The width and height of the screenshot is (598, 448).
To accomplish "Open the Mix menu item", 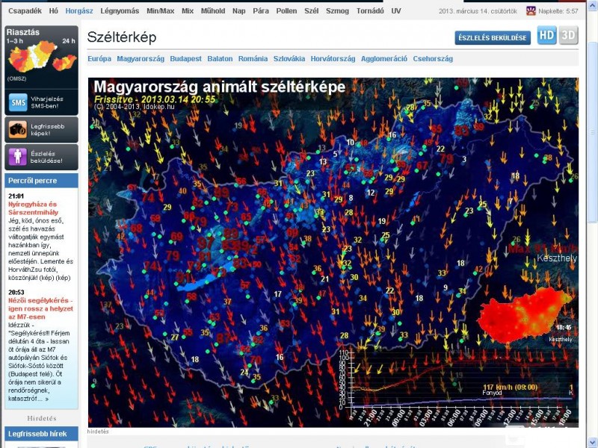I will click(188, 11).
